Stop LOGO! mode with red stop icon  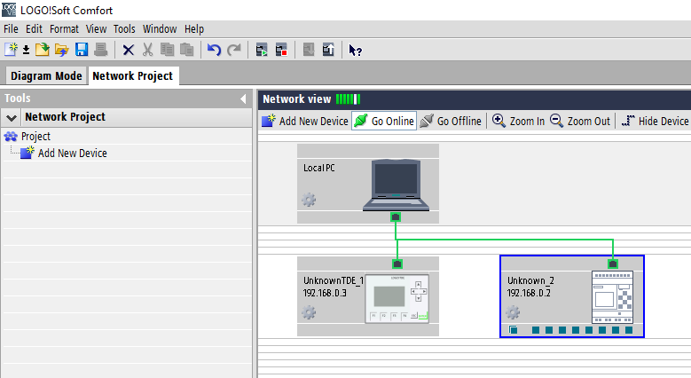click(x=281, y=50)
